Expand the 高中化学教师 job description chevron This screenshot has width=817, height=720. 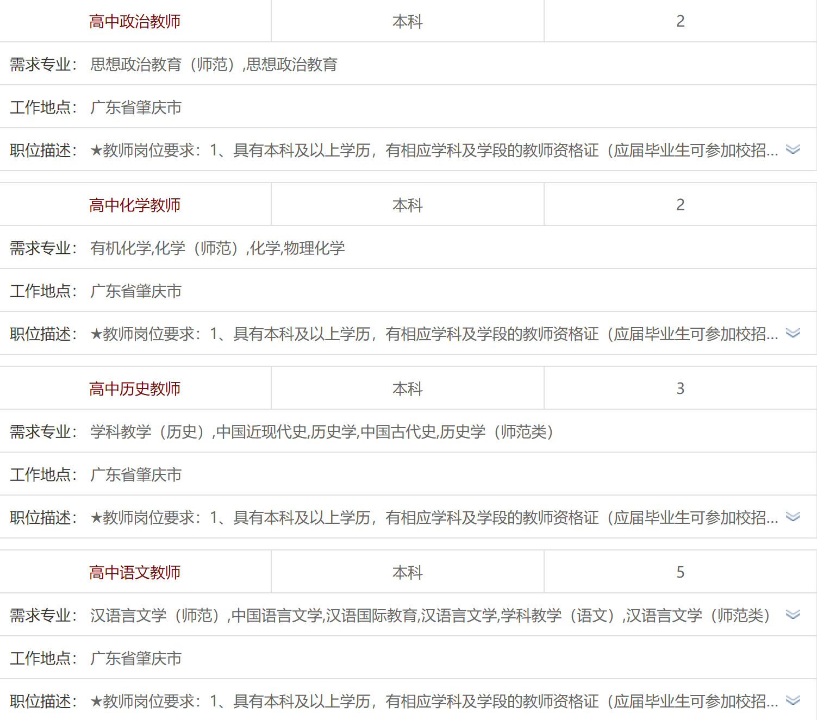(x=793, y=333)
